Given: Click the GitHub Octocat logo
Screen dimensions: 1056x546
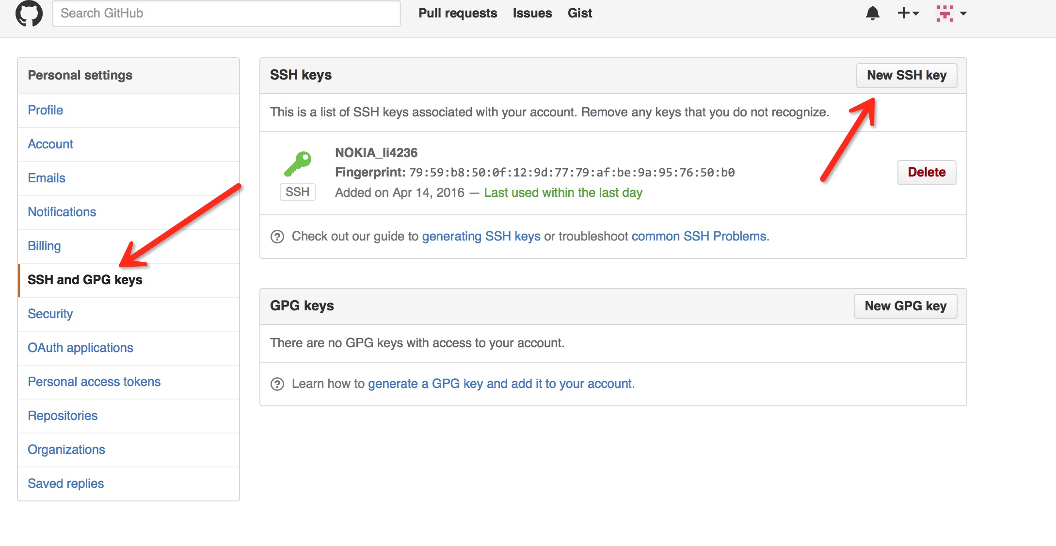Looking at the screenshot, I should click(x=29, y=13).
